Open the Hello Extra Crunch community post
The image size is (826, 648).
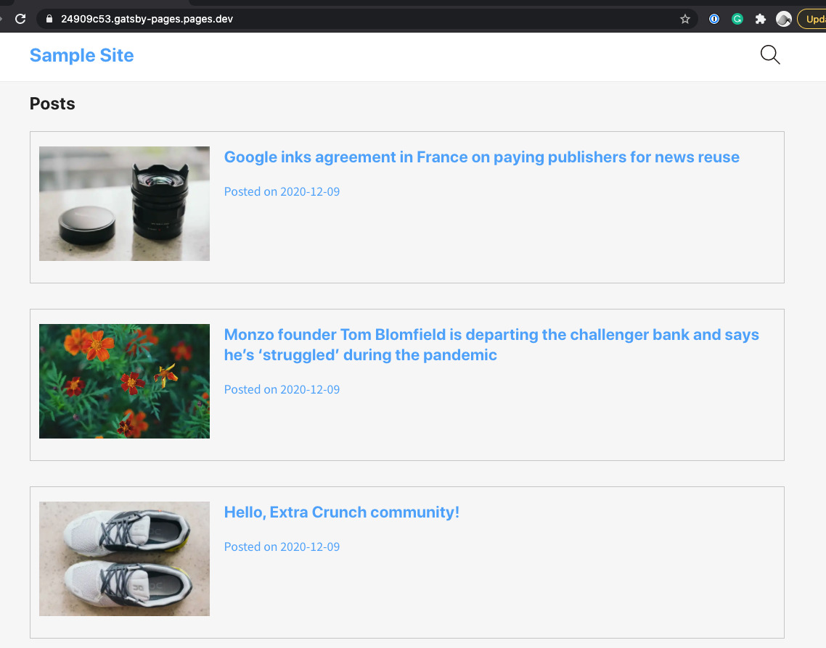click(x=342, y=512)
